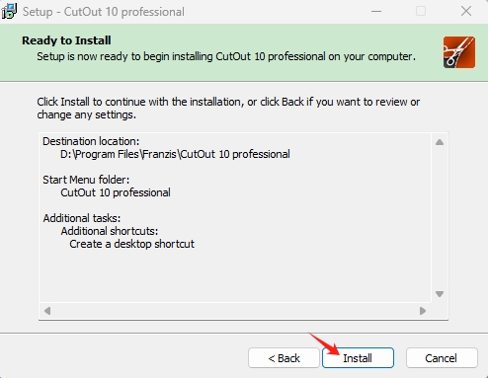Cancel the CutOut 10 setup

pyautogui.click(x=442, y=358)
